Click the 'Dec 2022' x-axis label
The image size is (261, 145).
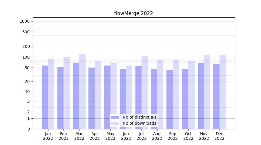(x=219, y=136)
